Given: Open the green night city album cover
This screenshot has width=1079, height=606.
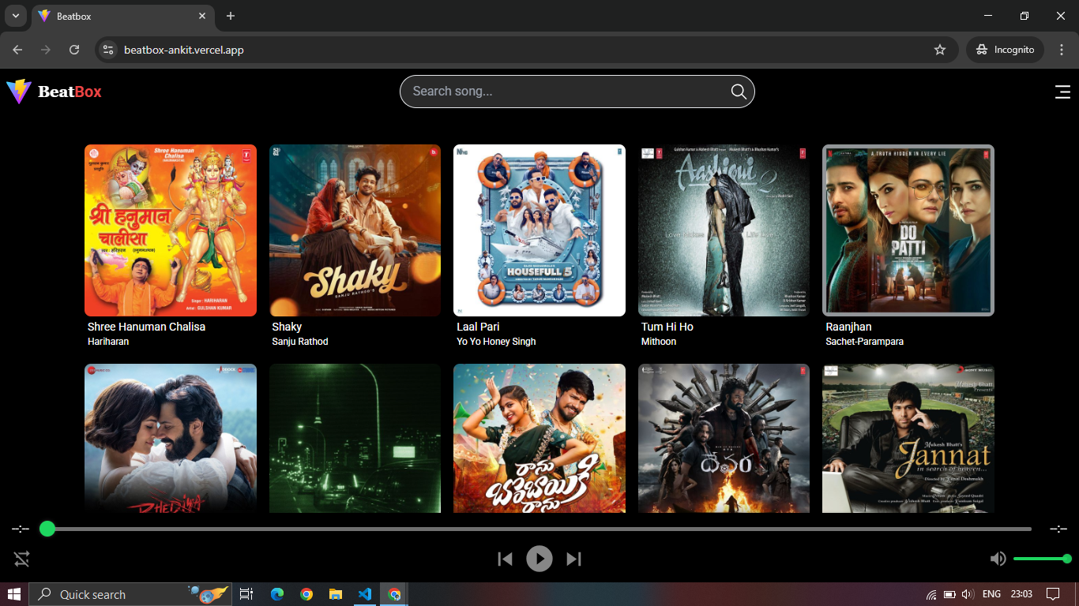Looking at the screenshot, I should [x=355, y=439].
